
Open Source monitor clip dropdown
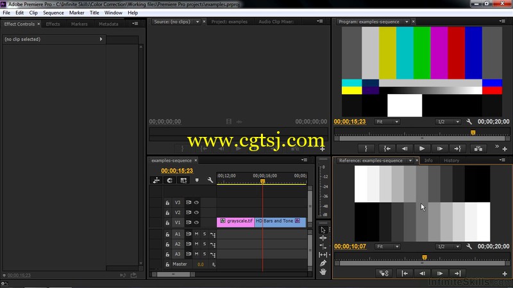pyautogui.click(x=198, y=22)
